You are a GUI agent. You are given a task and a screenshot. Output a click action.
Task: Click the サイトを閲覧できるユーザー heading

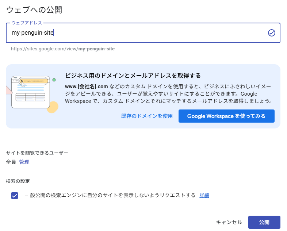pyautogui.click(x=37, y=153)
